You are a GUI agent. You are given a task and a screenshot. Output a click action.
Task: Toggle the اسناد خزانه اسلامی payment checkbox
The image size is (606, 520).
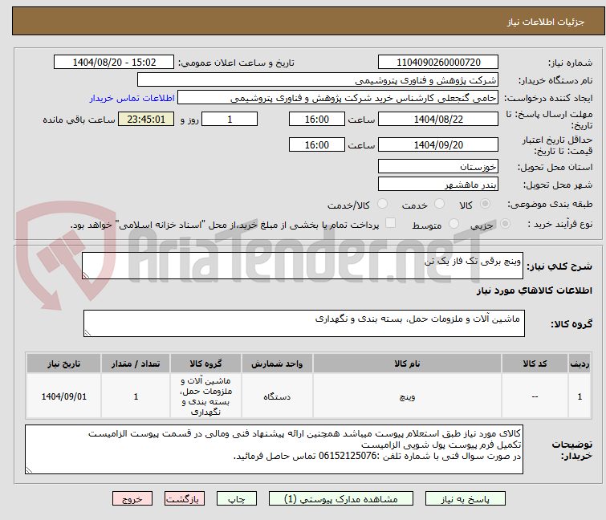point(391,223)
